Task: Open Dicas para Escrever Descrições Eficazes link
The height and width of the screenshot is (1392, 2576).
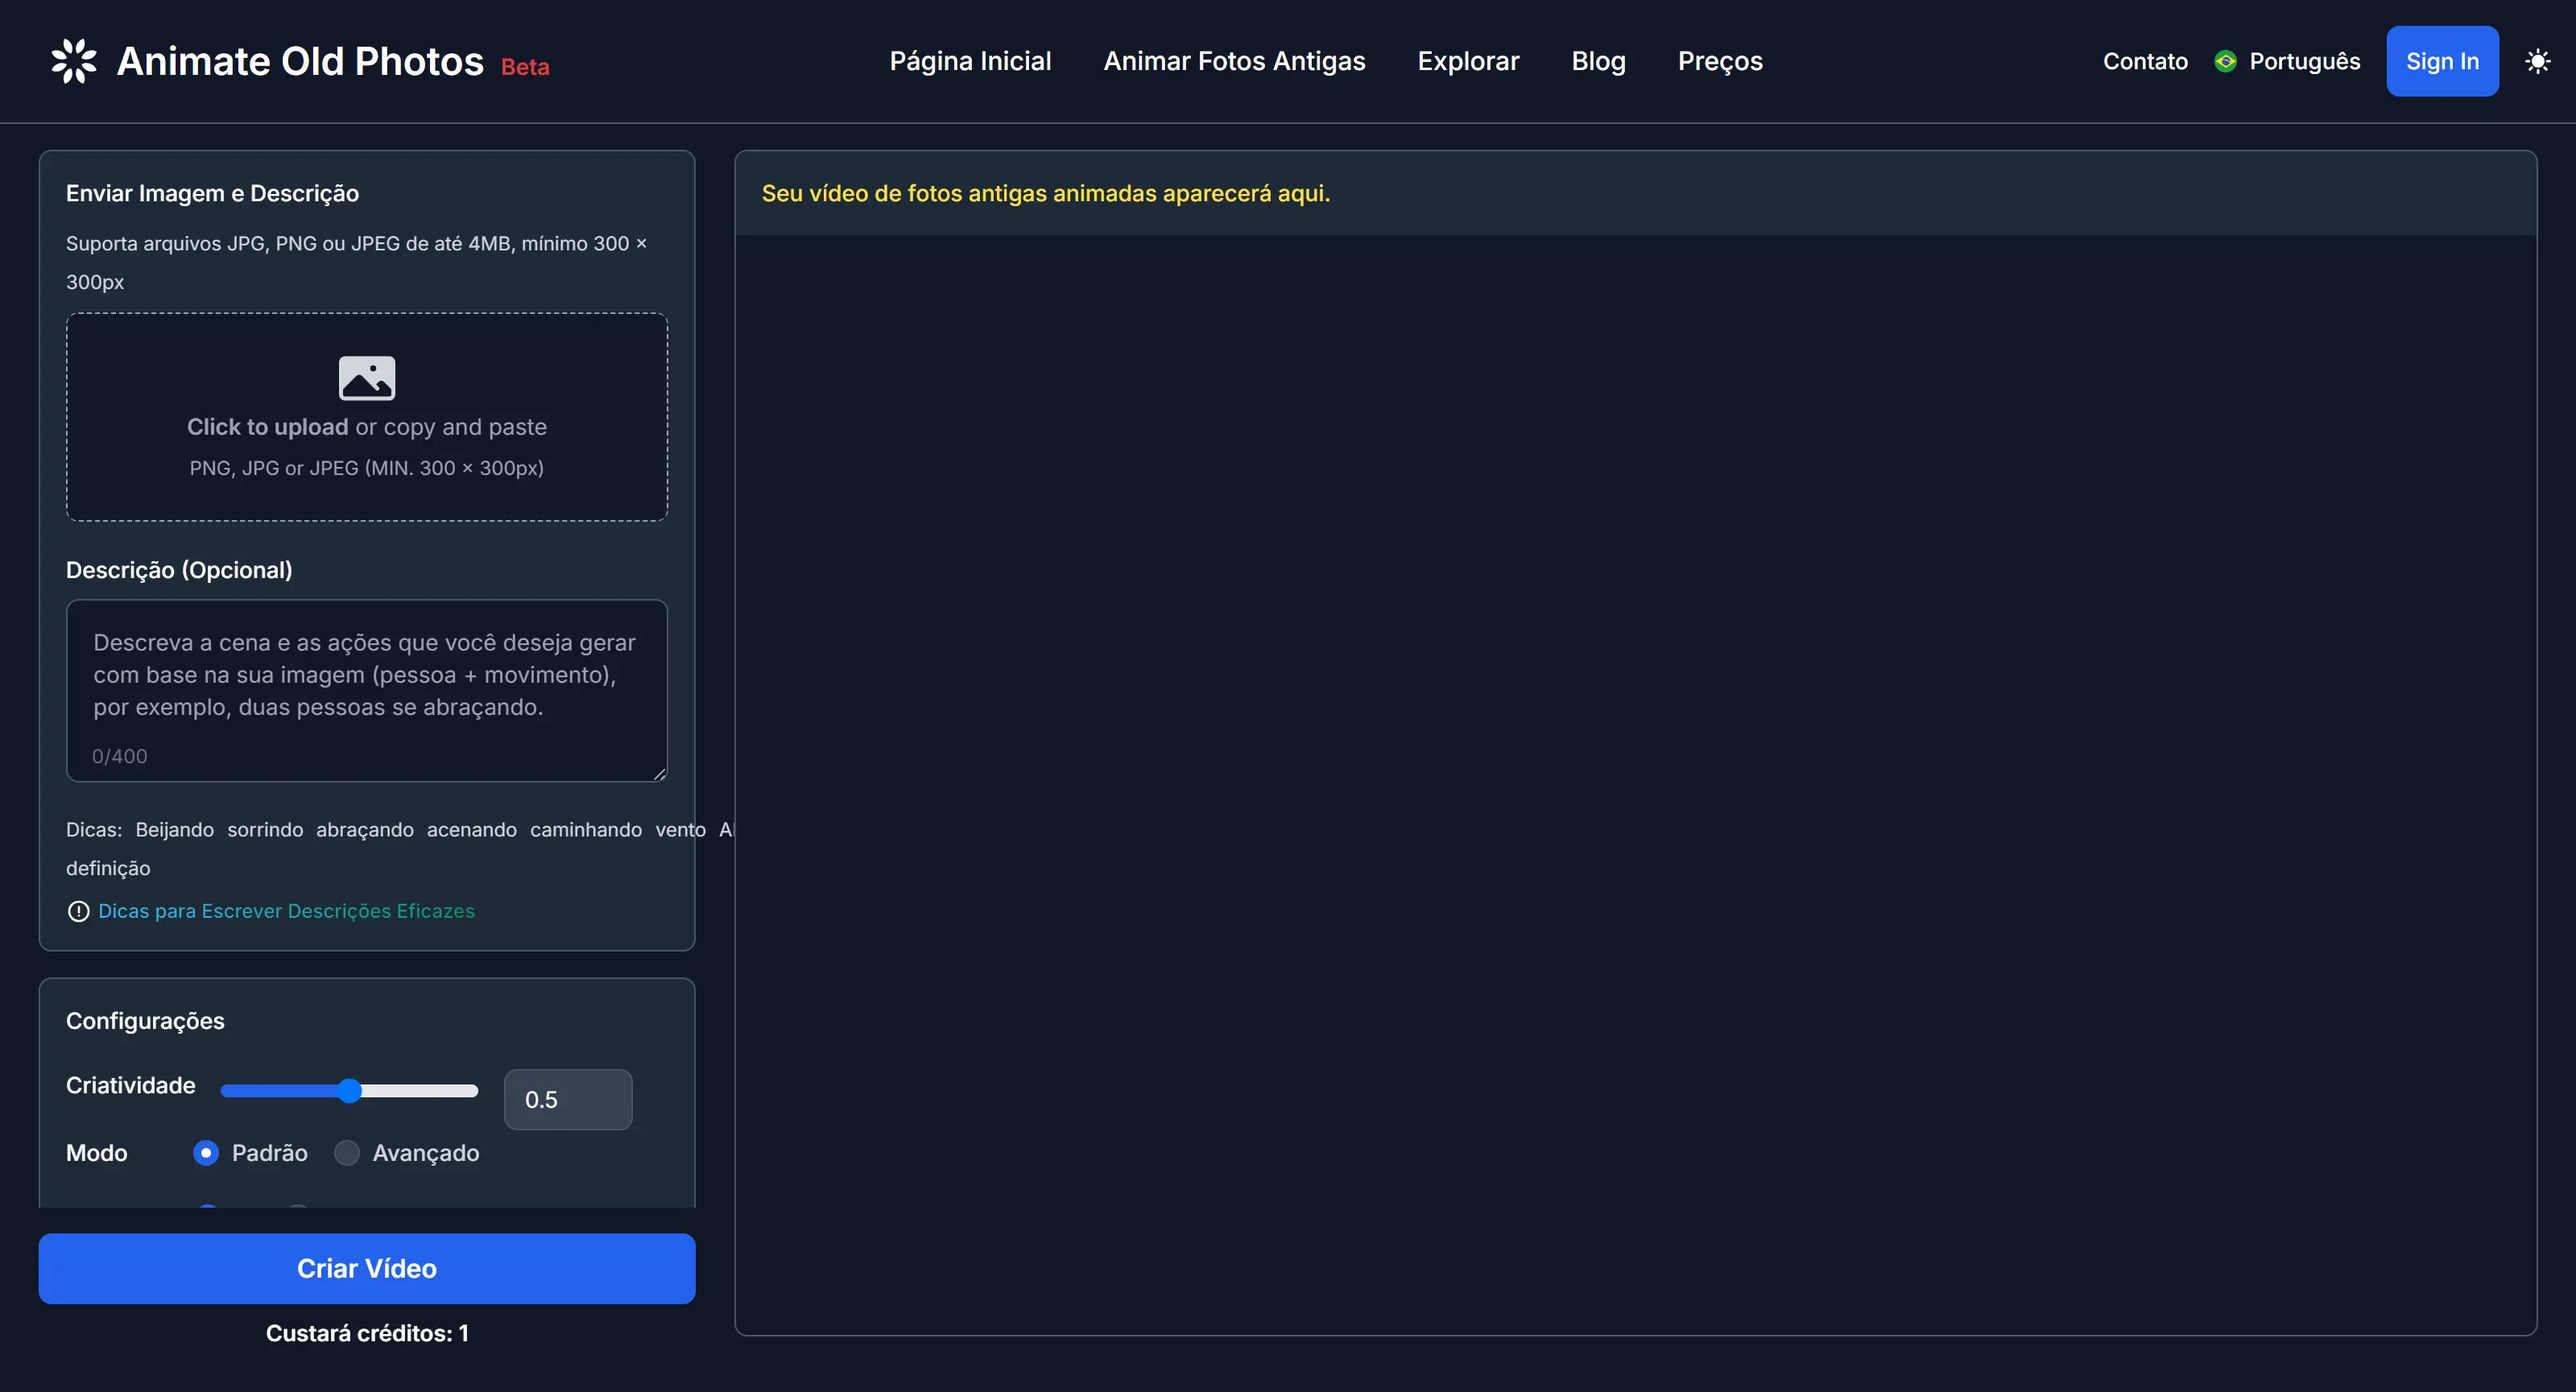Action: point(286,911)
